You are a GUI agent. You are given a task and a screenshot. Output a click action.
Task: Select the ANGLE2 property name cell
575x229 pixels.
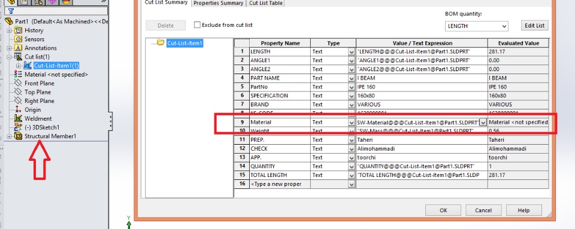tap(280, 69)
